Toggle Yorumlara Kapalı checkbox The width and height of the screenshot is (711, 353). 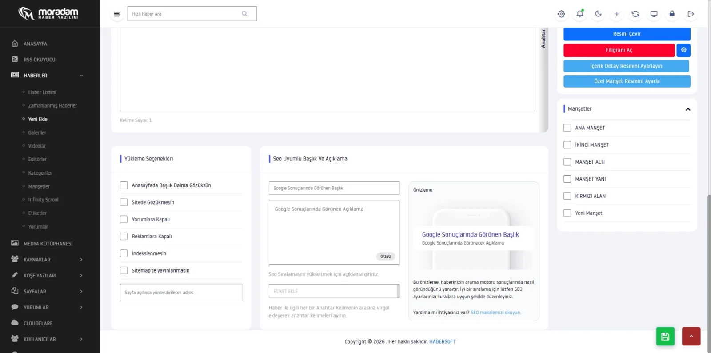pyautogui.click(x=124, y=219)
